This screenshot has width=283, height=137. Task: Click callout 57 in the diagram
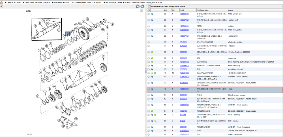click(x=38, y=96)
